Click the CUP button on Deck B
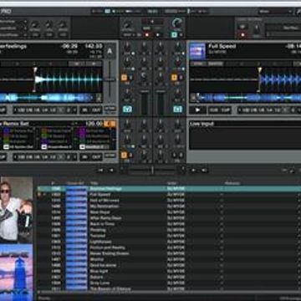Screen dimensions: 301x301 226,110
